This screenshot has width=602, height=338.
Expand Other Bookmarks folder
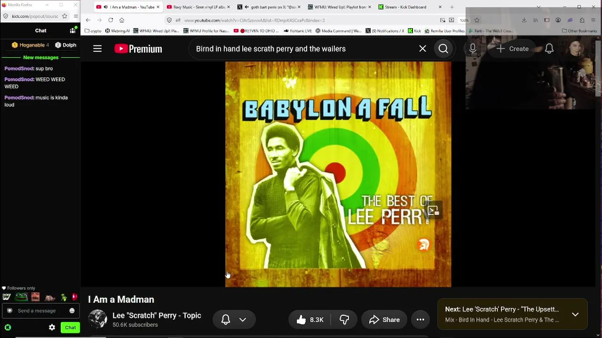pyautogui.click(x=579, y=31)
